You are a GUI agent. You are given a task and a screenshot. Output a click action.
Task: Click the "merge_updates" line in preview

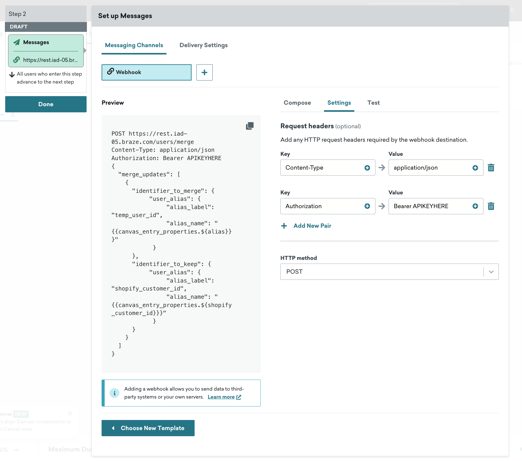point(149,174)
